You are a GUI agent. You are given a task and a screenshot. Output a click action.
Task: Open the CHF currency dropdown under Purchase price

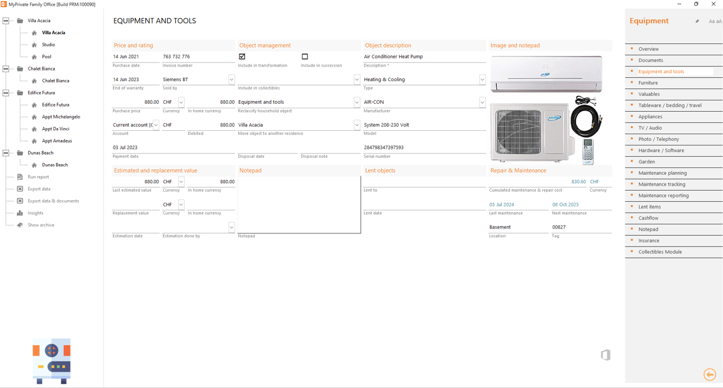tap(181, 102)
